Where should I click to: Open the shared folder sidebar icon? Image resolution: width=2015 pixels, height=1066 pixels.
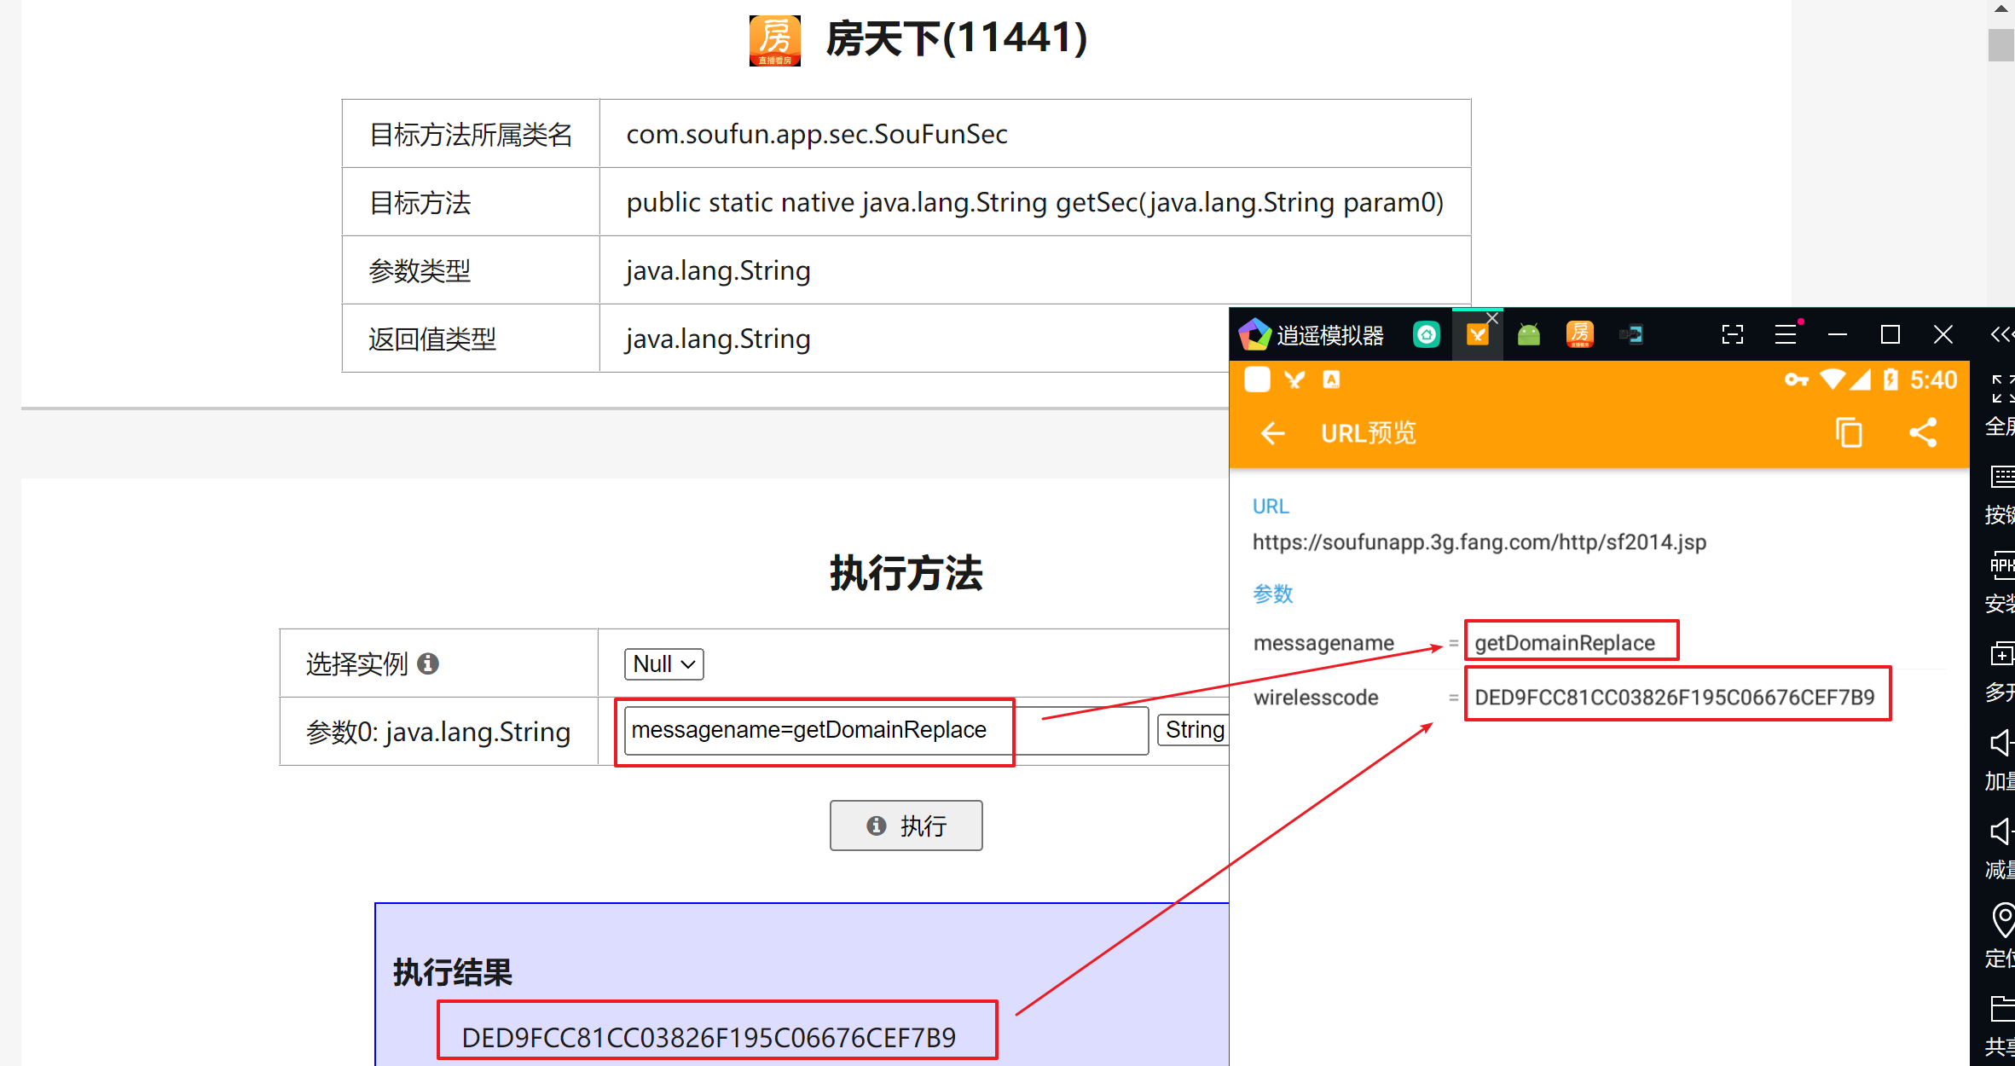[x=2001, y=1008]
